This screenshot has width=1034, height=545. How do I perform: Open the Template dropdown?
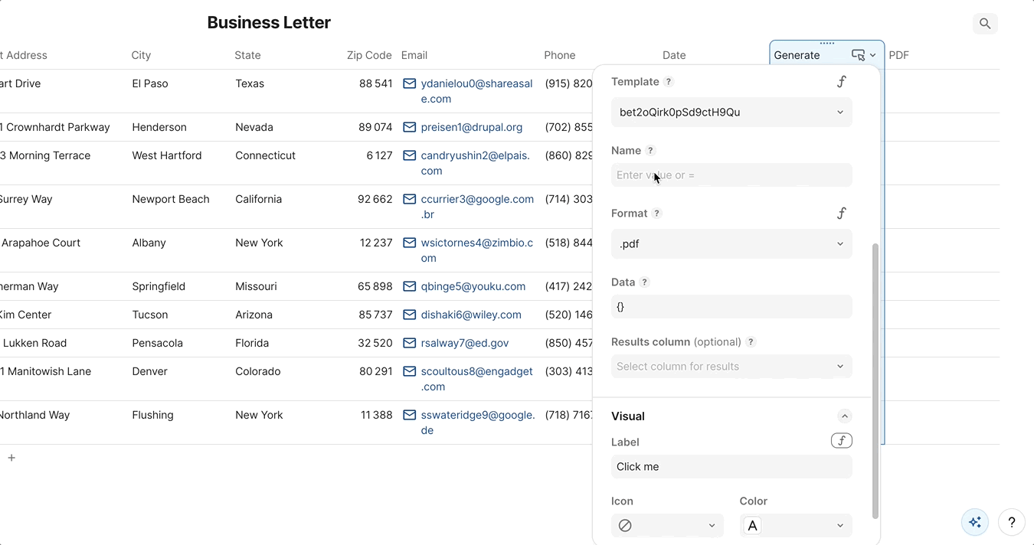(731, 113)
